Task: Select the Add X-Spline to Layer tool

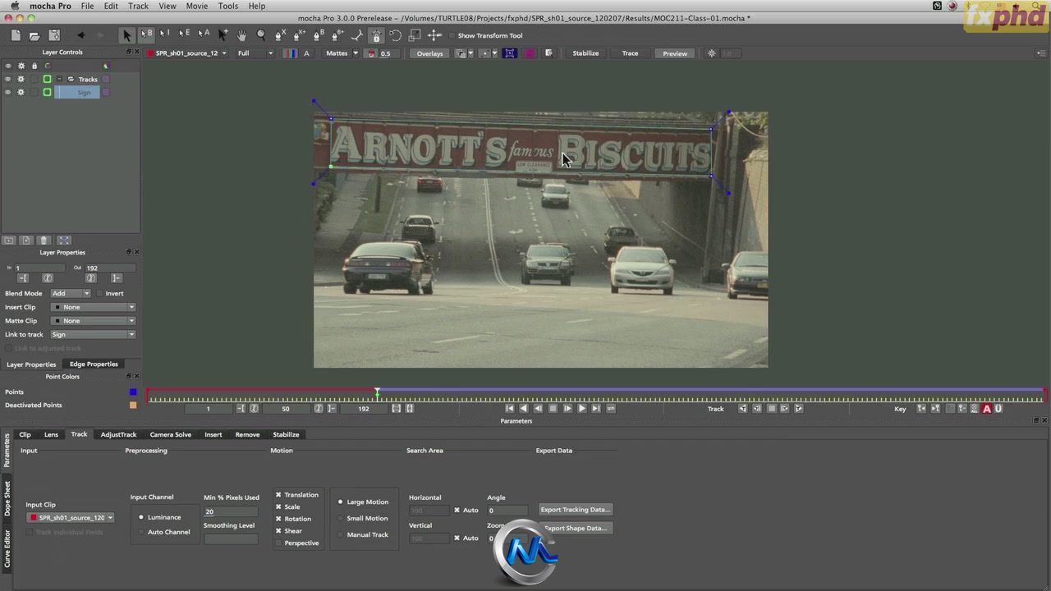Action: (x=299, y=35)
